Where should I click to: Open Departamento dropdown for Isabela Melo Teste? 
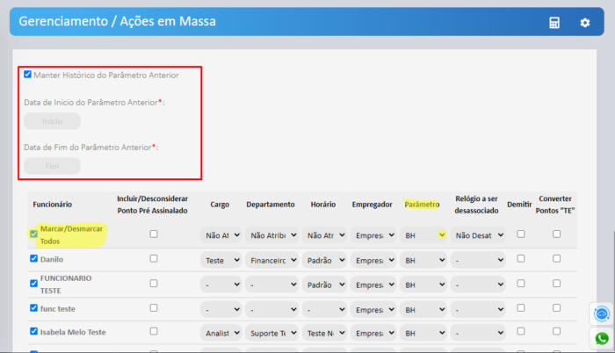[x=271, y=334]
